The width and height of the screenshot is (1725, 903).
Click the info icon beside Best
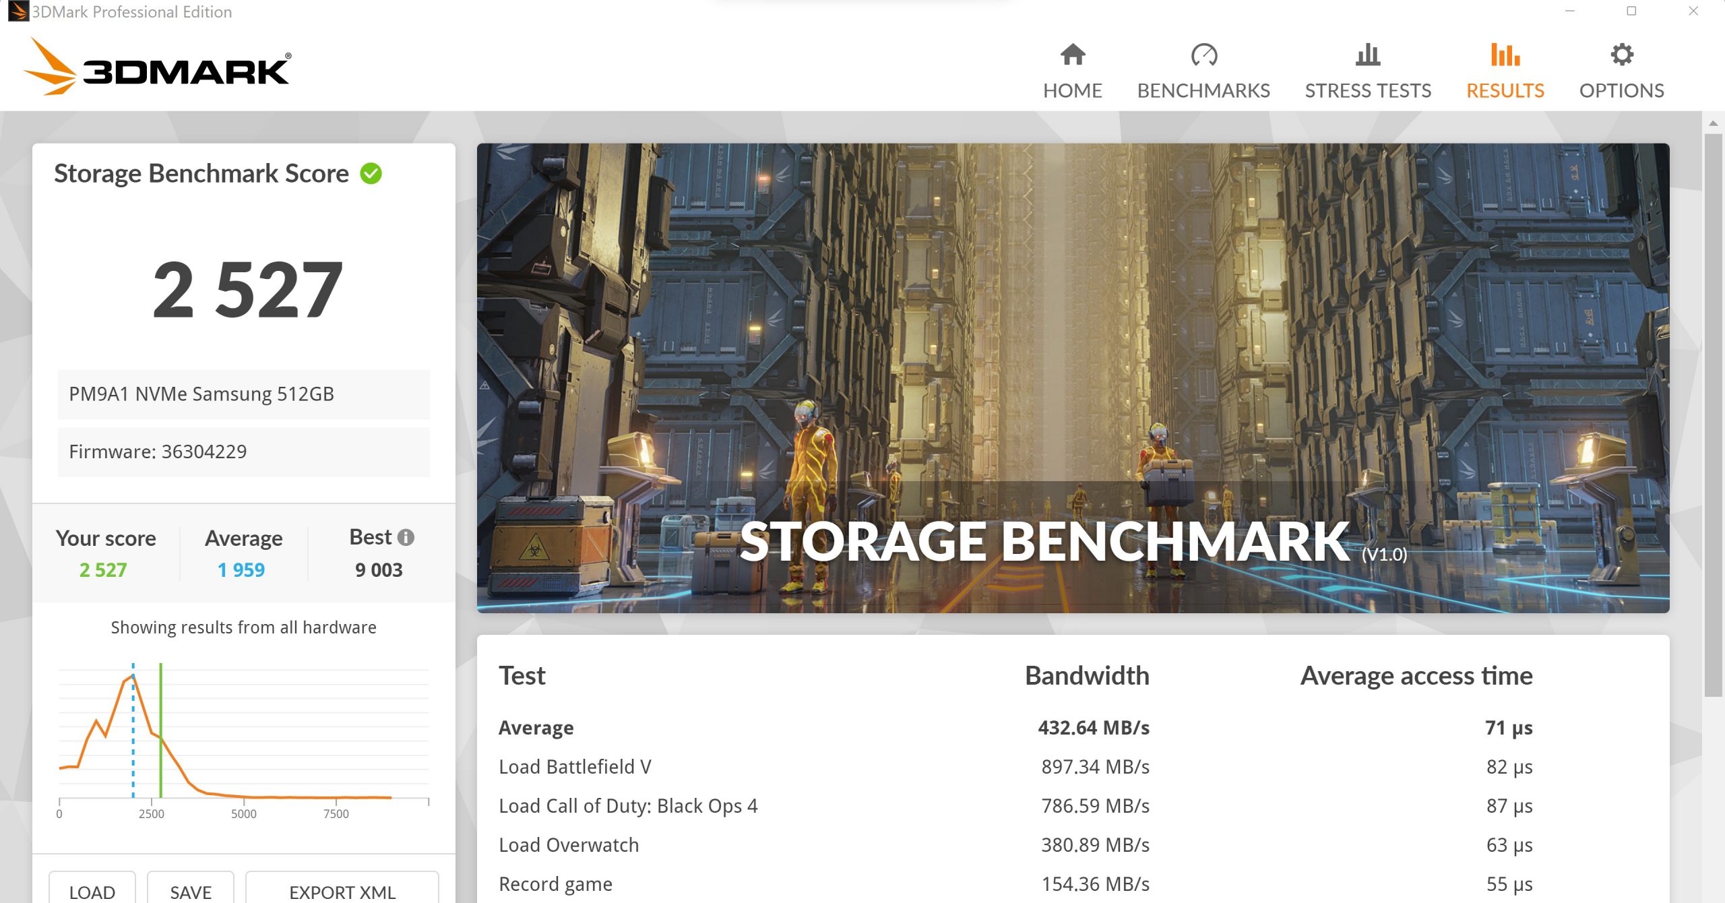click(406, 537)
